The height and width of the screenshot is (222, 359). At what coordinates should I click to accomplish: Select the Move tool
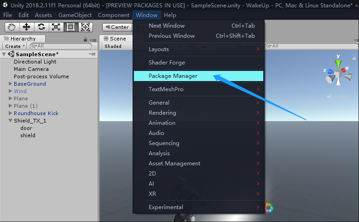(27, 27)
